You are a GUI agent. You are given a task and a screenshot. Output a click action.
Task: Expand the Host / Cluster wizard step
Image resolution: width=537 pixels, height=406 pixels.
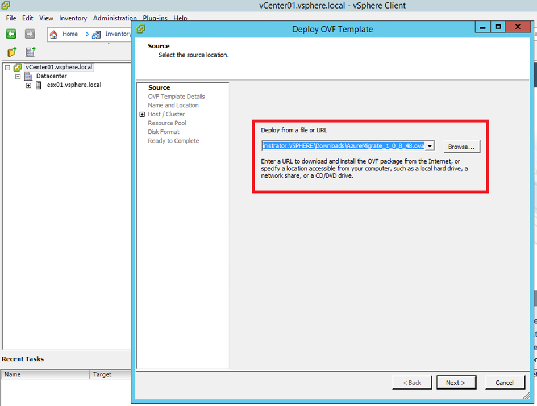[x=142, y=114]
